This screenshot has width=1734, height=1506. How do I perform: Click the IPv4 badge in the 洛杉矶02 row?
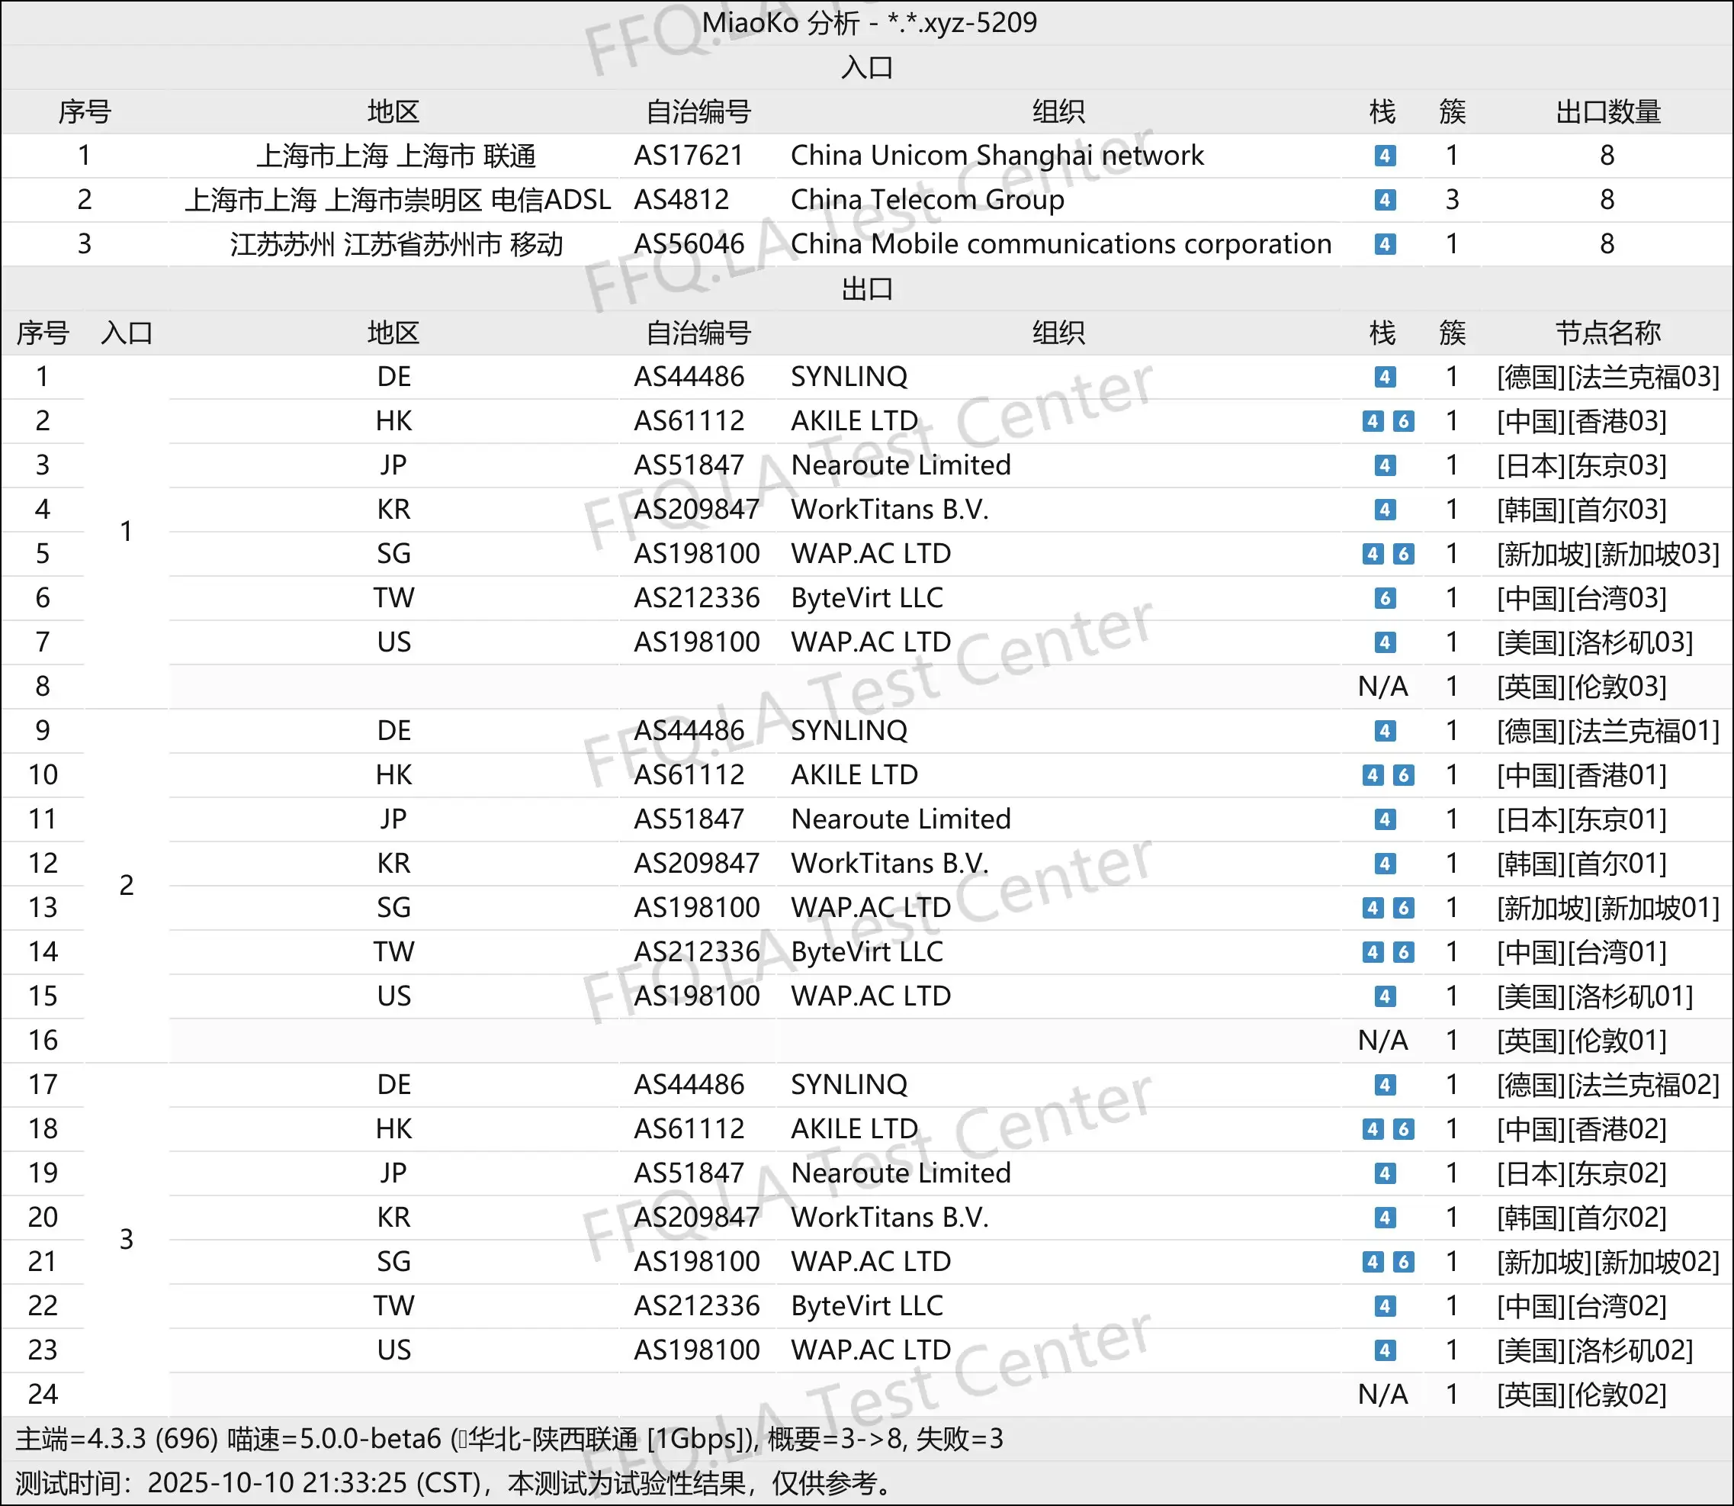(x=1385, y=1350)
